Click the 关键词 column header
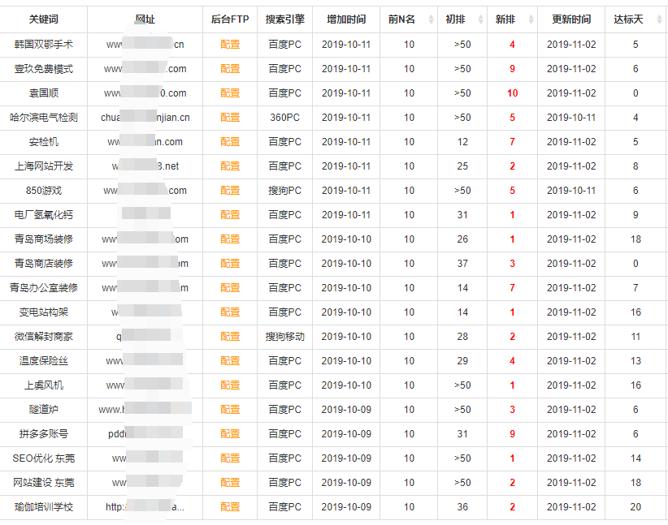The height and width of the screenshot is (525, 668). coord(43,19)
